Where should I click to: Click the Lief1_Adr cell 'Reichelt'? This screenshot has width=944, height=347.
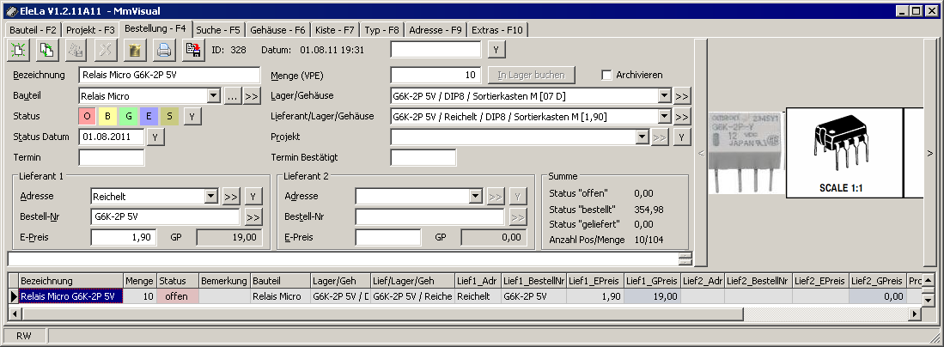click(478, 296)
